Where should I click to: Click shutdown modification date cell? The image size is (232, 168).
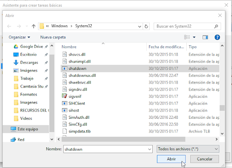click(x=163, y=68)
